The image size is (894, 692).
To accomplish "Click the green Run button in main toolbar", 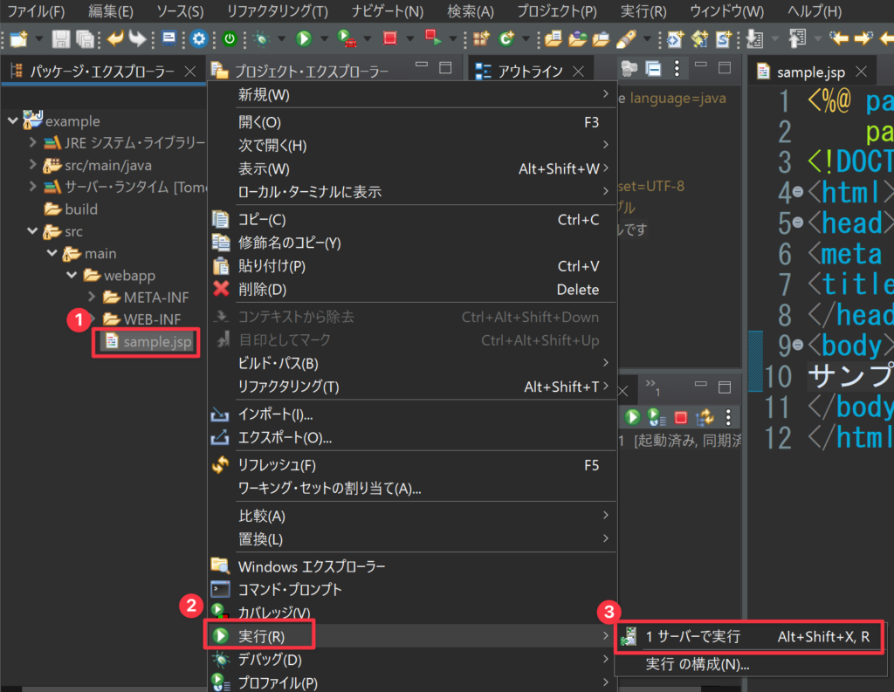I will pos(304,38).
